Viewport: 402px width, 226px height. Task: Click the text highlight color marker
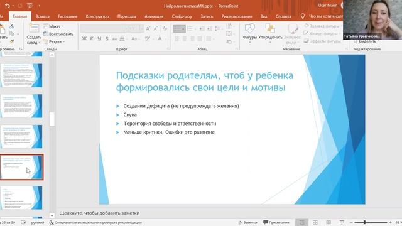click(148, 39)
